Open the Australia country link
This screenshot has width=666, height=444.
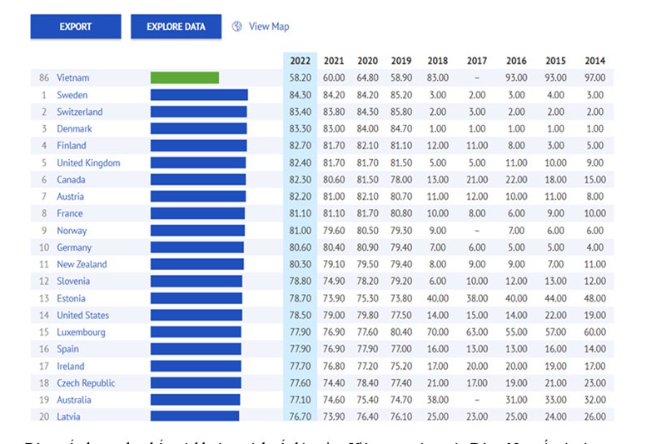pos(74,400)
